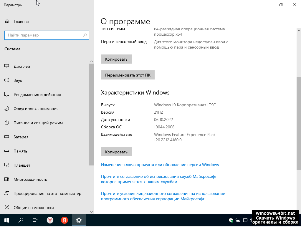
Task: Open Дисплей settings
Action: (22, 66)
